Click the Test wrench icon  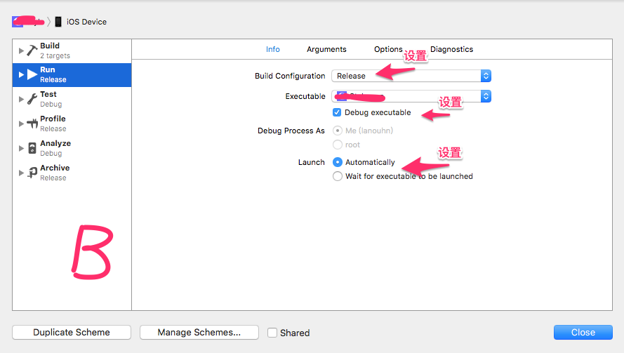pos(32,99)
